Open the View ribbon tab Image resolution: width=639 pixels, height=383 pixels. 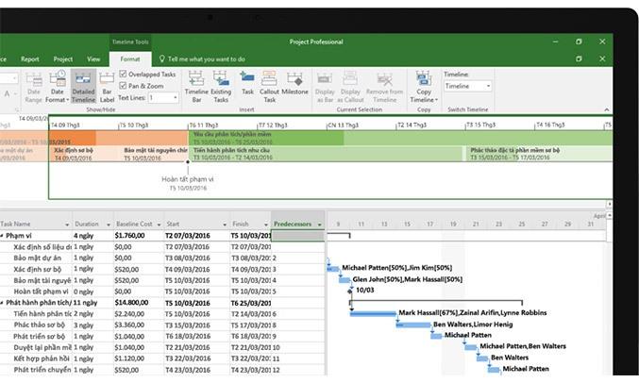tap(93, 59)
